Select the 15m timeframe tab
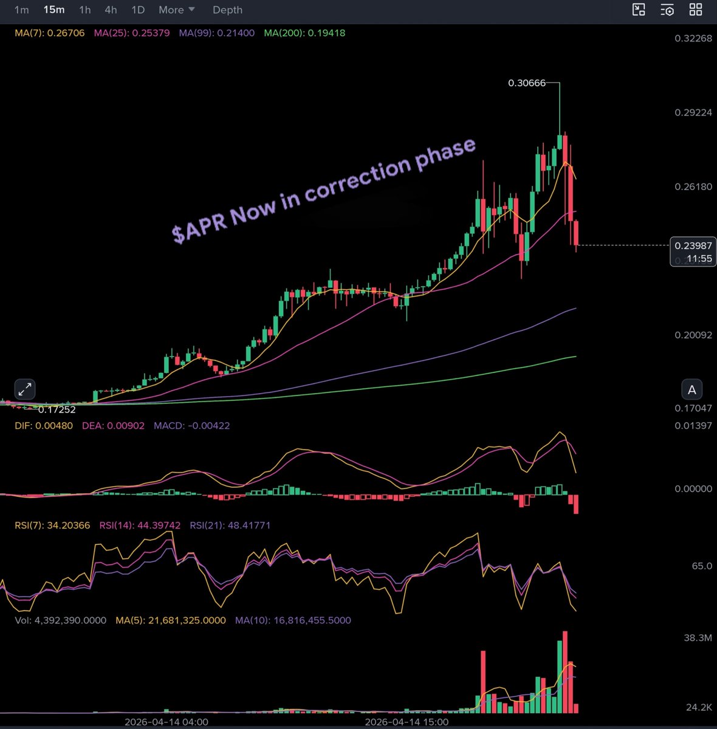Image resolution: width=717 pixels, height=729 pixels. tap(54, 10)
